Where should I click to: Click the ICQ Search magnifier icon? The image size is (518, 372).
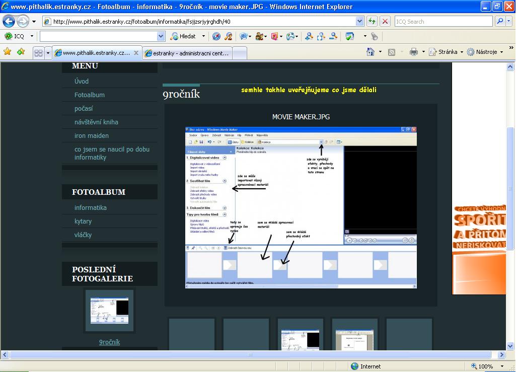click(500, 22)
